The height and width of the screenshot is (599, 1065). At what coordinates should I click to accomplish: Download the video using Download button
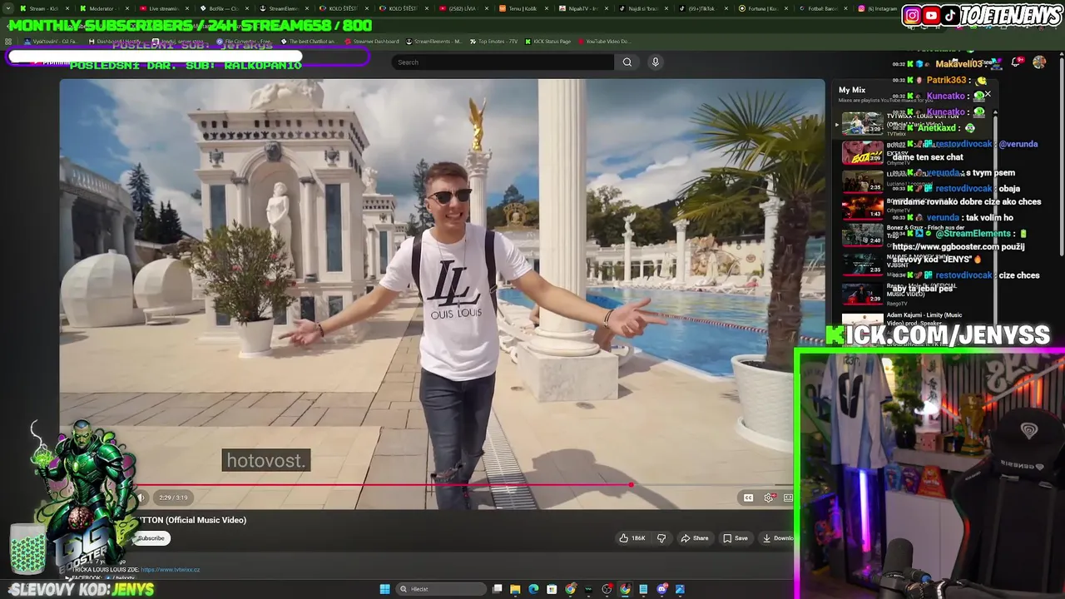tap(777, 538)
